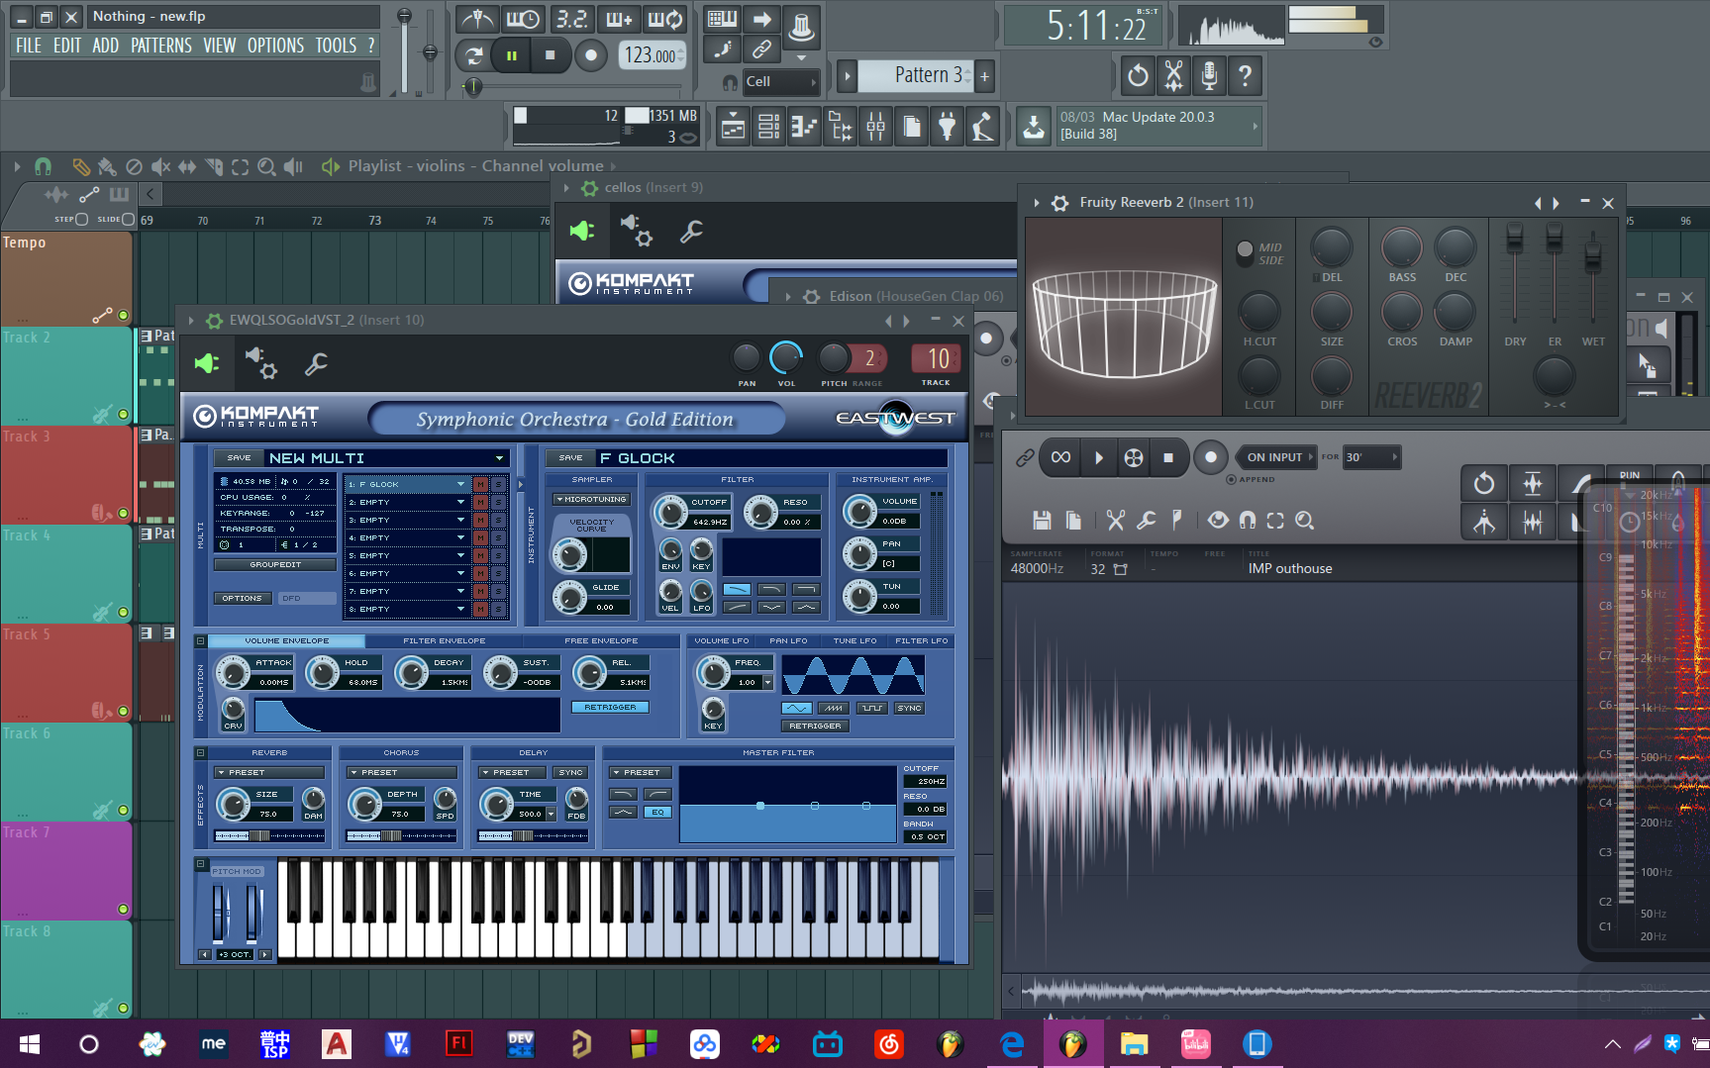Enable wait-for-input before playback
The width and height of the screenshot is (1710, 1068).
tap(523, 19)
